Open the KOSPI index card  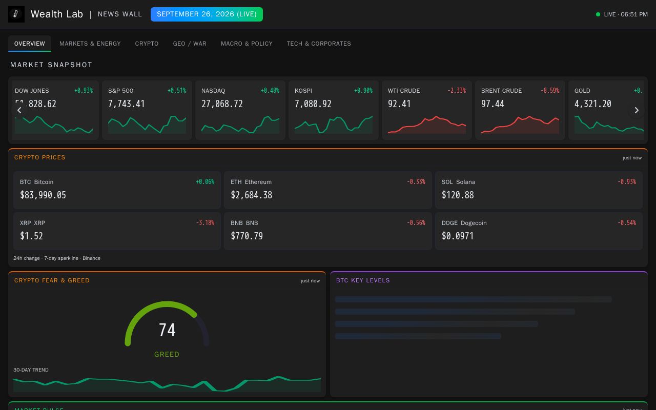(x=334, y=110)
